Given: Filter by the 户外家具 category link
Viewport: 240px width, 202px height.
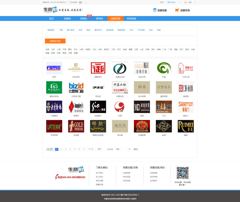Looking at the screenshot, I should [141, 30].
